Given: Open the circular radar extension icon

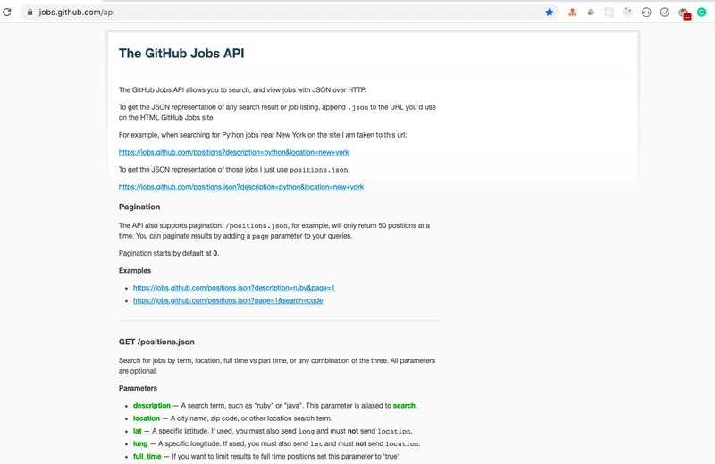Looking at the screenshot, I should [628, 13].
